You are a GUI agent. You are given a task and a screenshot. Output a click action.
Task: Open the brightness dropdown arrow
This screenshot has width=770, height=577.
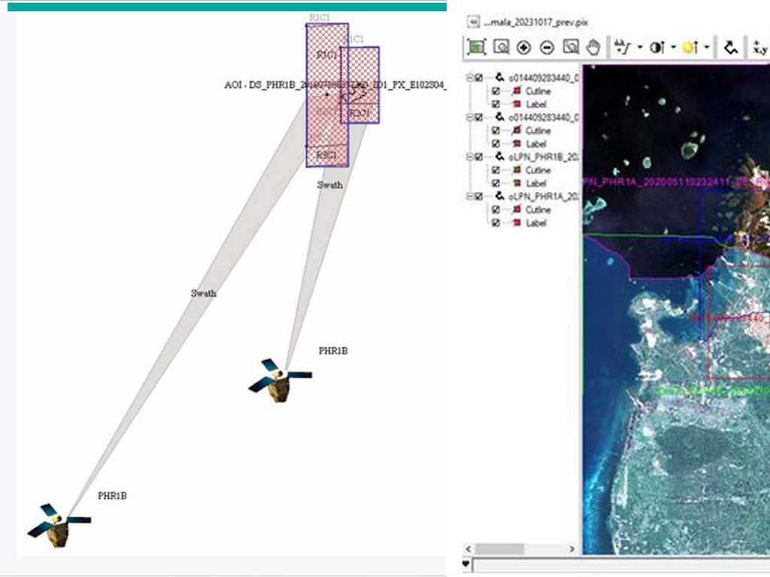coord(707,47)
